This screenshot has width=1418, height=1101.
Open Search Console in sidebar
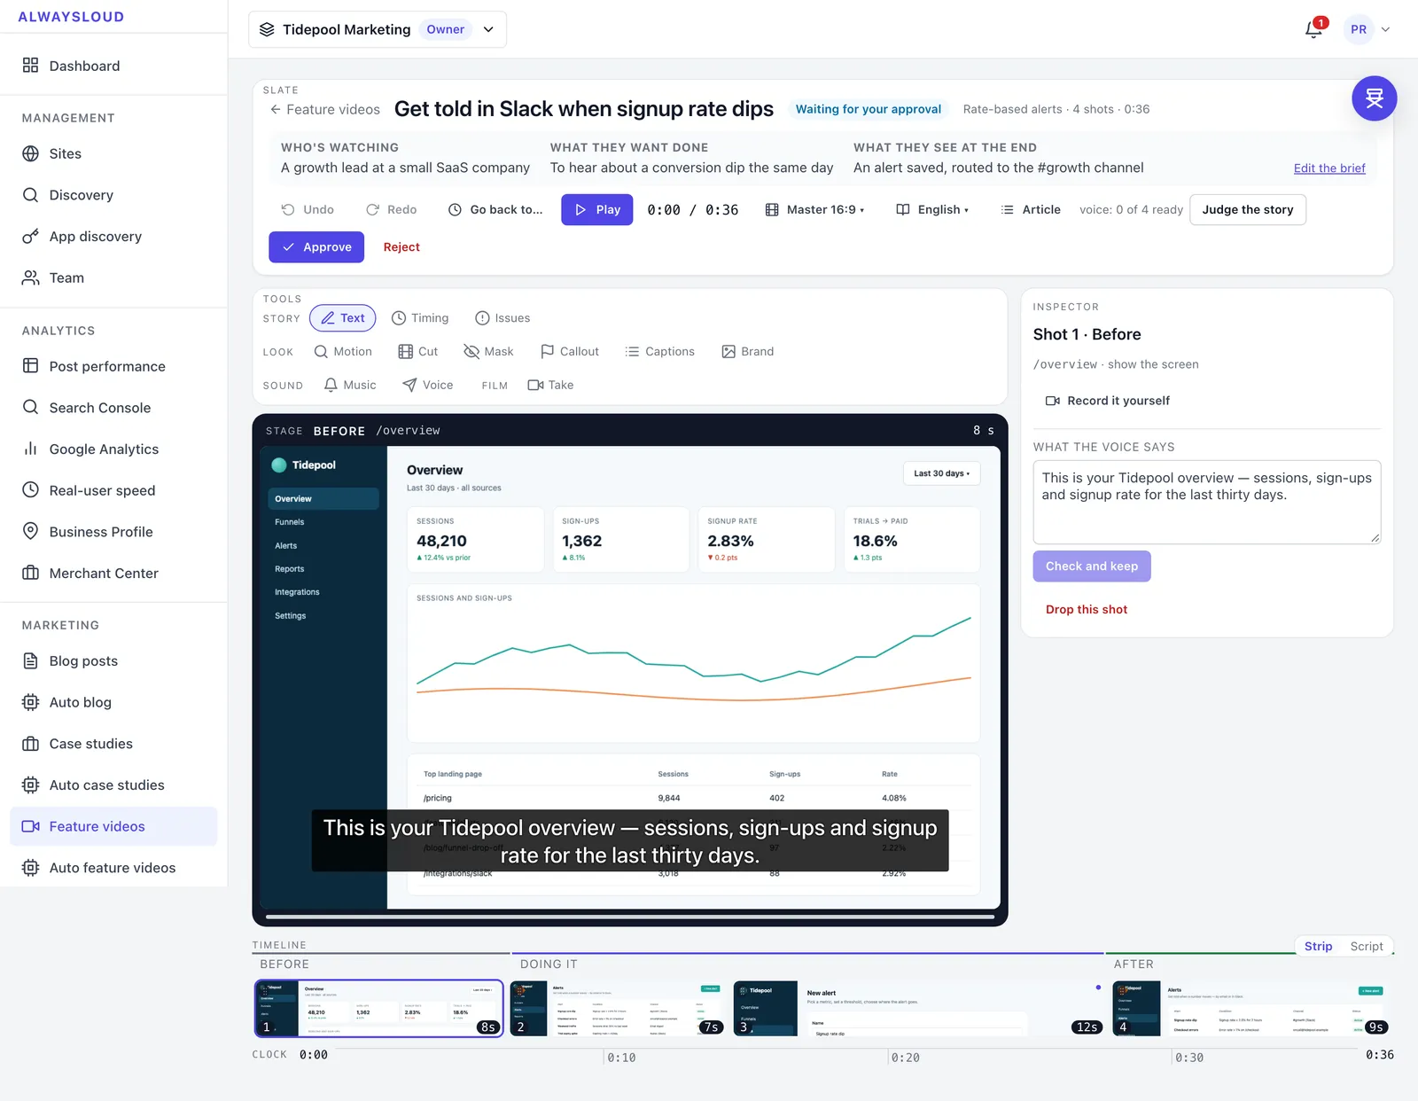click(x=113, y=408)
